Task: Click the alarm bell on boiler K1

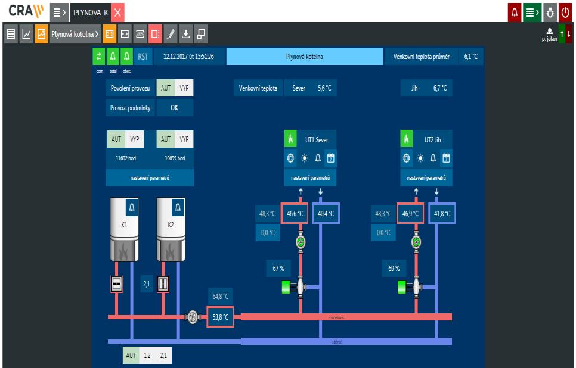Action: point(132,208)
